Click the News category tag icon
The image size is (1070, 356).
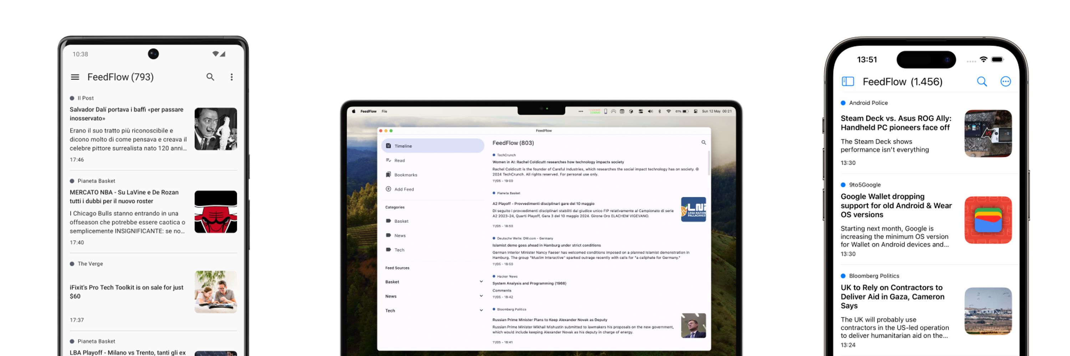point(388,235)
